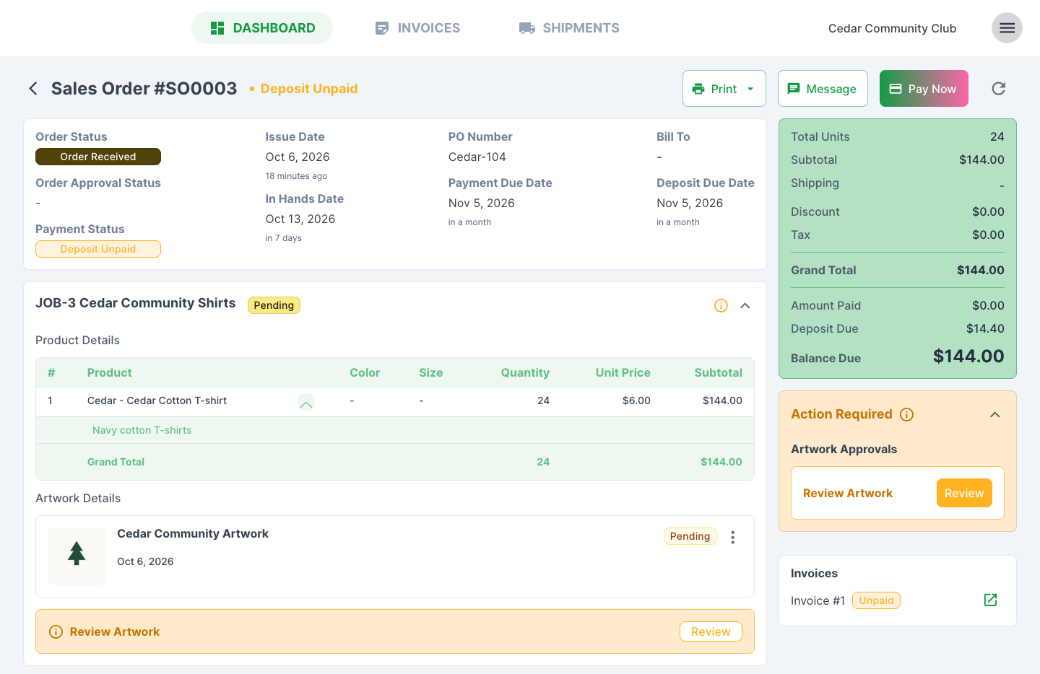Viewport: 1040px width, 674px height.
Task: Switch to the Dashboard tab
Action: pos(262,28)
